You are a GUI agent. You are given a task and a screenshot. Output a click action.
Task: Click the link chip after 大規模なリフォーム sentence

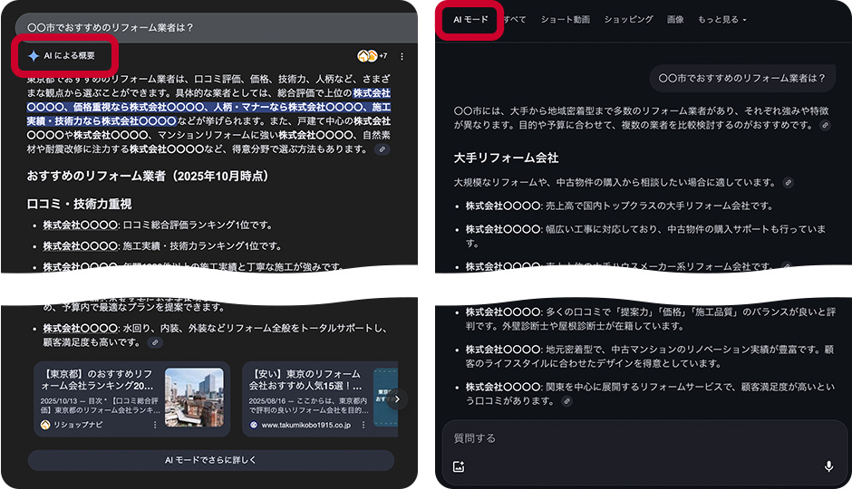point(788,182)
